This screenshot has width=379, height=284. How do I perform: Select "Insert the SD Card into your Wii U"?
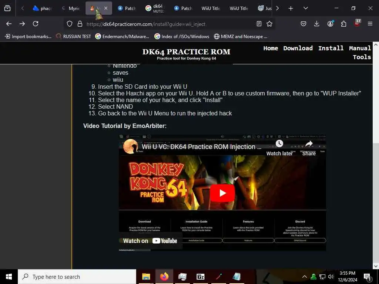(x=142, y=87)
